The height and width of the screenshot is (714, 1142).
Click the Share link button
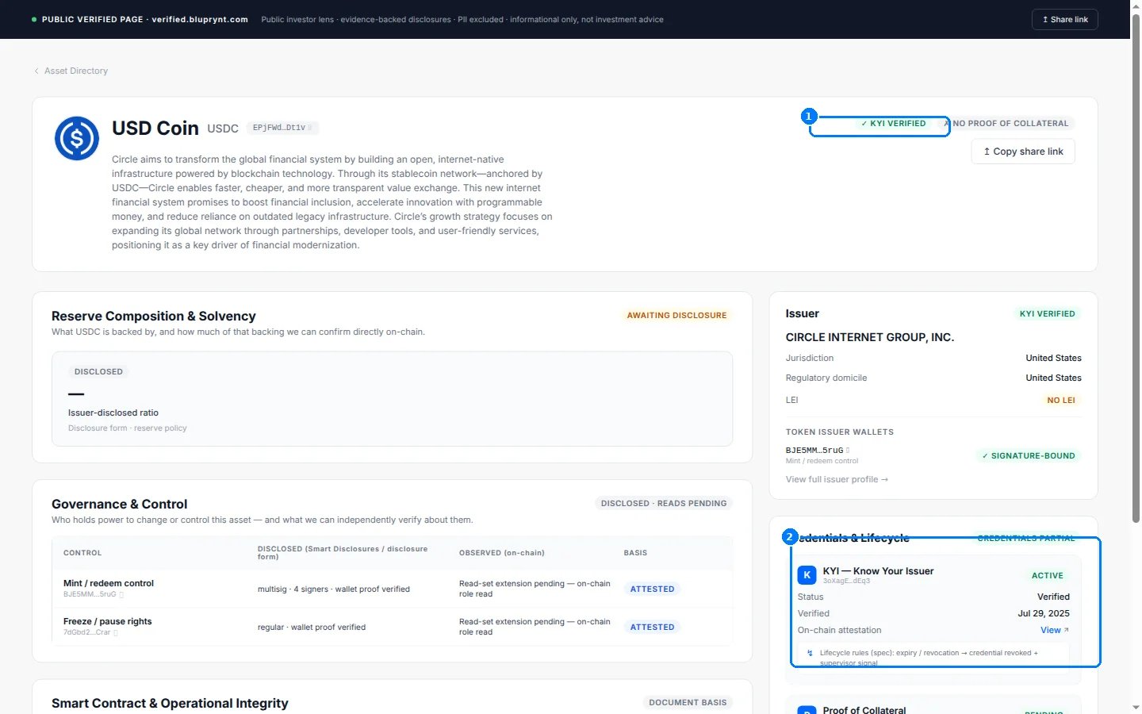[x=1064, y=19]
